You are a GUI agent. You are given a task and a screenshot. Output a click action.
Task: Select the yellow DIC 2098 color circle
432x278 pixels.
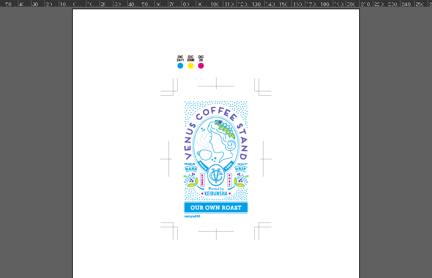(x=190, y=65)
